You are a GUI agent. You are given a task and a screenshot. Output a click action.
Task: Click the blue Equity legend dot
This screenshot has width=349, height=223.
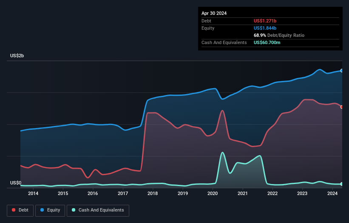click(x=42, y=210)
